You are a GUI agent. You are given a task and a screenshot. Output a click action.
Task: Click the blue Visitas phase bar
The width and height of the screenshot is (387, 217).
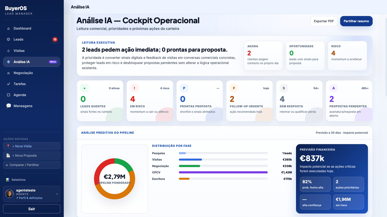pyautogui.click(x=190, y=160)
